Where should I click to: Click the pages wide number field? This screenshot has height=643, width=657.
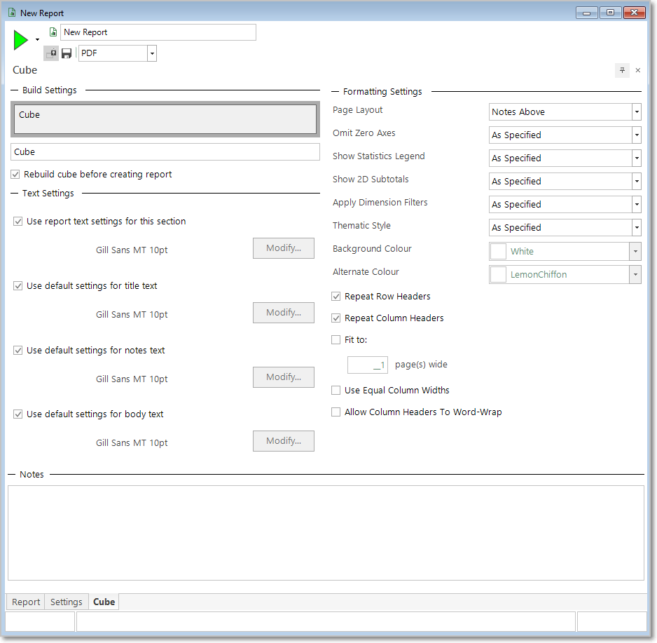coord(368,365)
